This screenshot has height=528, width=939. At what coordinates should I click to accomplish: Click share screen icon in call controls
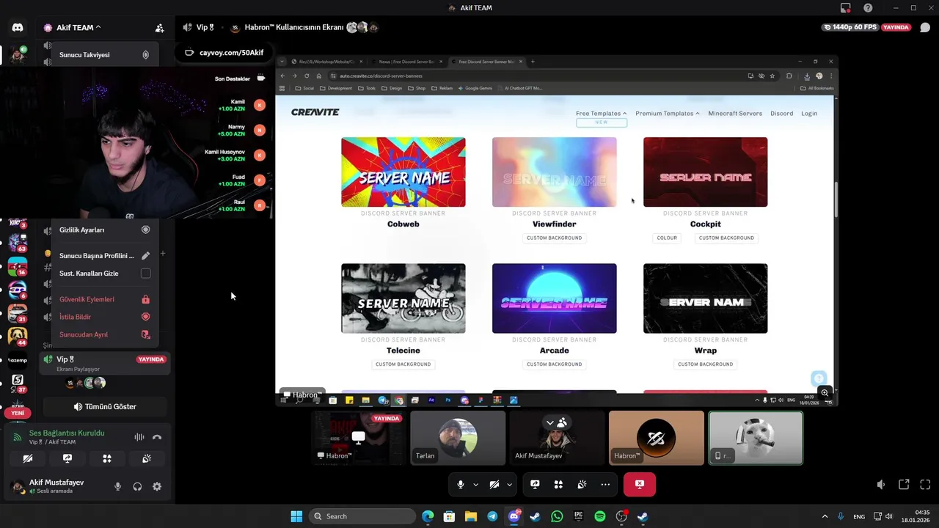535,485
